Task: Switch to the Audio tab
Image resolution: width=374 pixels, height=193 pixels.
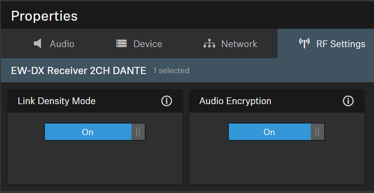Action: tap(62, 44)
